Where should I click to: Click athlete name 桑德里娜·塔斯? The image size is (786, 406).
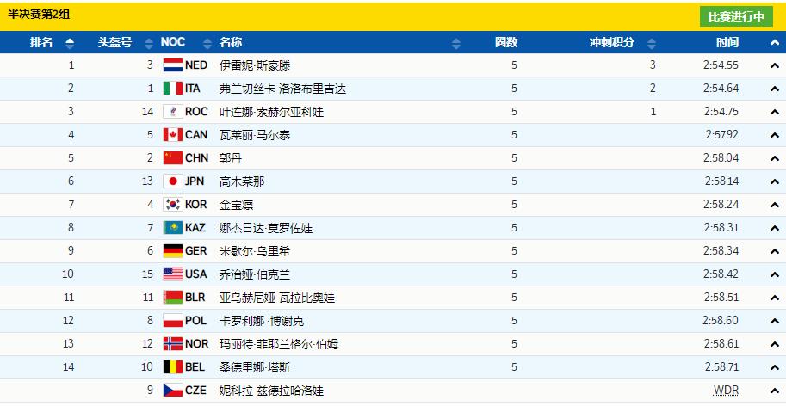tap(255, 367)
